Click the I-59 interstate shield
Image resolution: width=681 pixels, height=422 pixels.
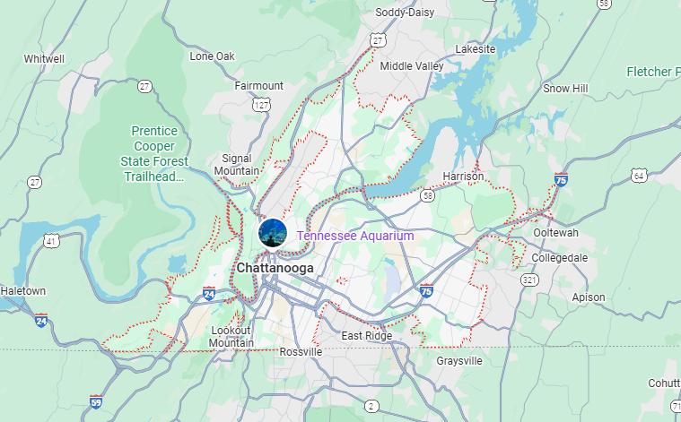tap(96, 401)
